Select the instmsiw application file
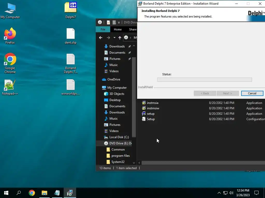Image resolution: width=265 pixels, height=198 pixels. tap(153, 108)
